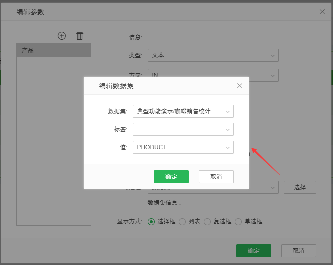The height and width of the screenshot is (265, 333).
Task: Click into the empty 标签 field
Action: tap(177, 129)
